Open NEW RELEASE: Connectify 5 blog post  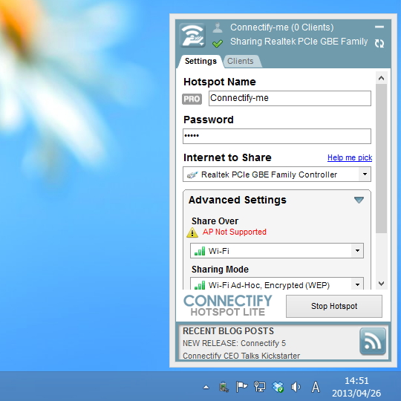pos(234,343)
